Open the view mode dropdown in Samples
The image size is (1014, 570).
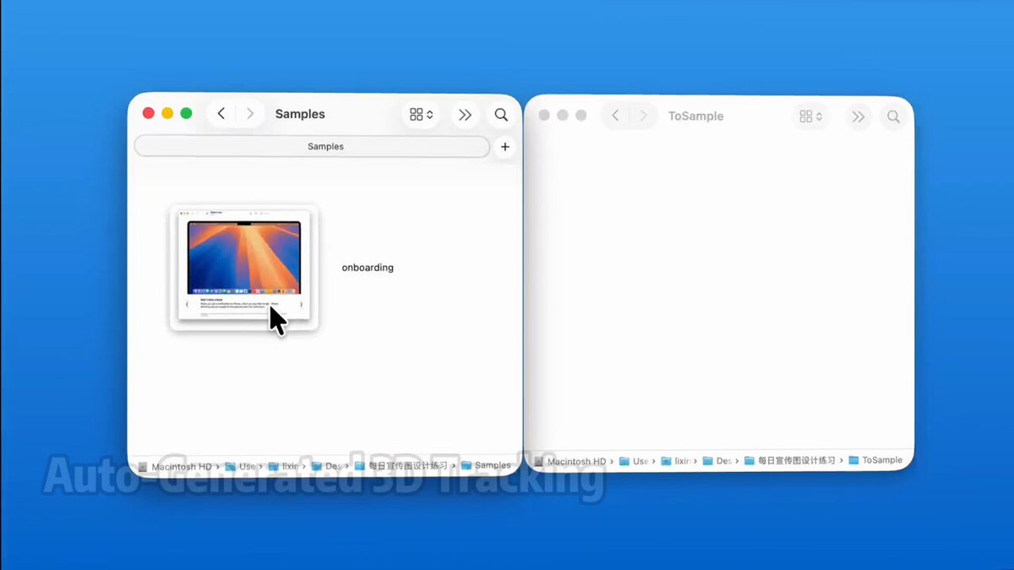(x=421, y=115)
